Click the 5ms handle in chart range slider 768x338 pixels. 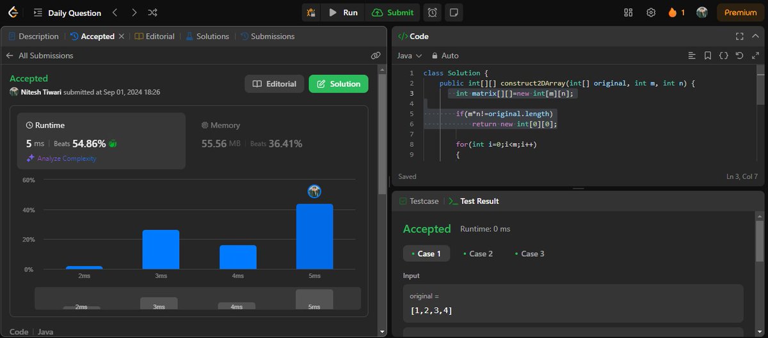point(314,300)
